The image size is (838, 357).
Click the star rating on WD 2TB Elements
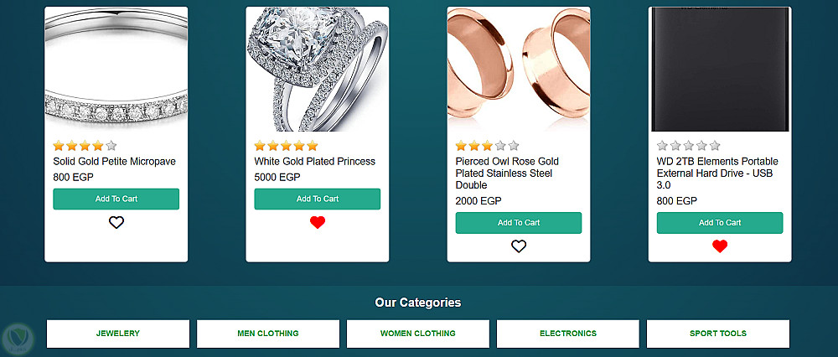688,146
